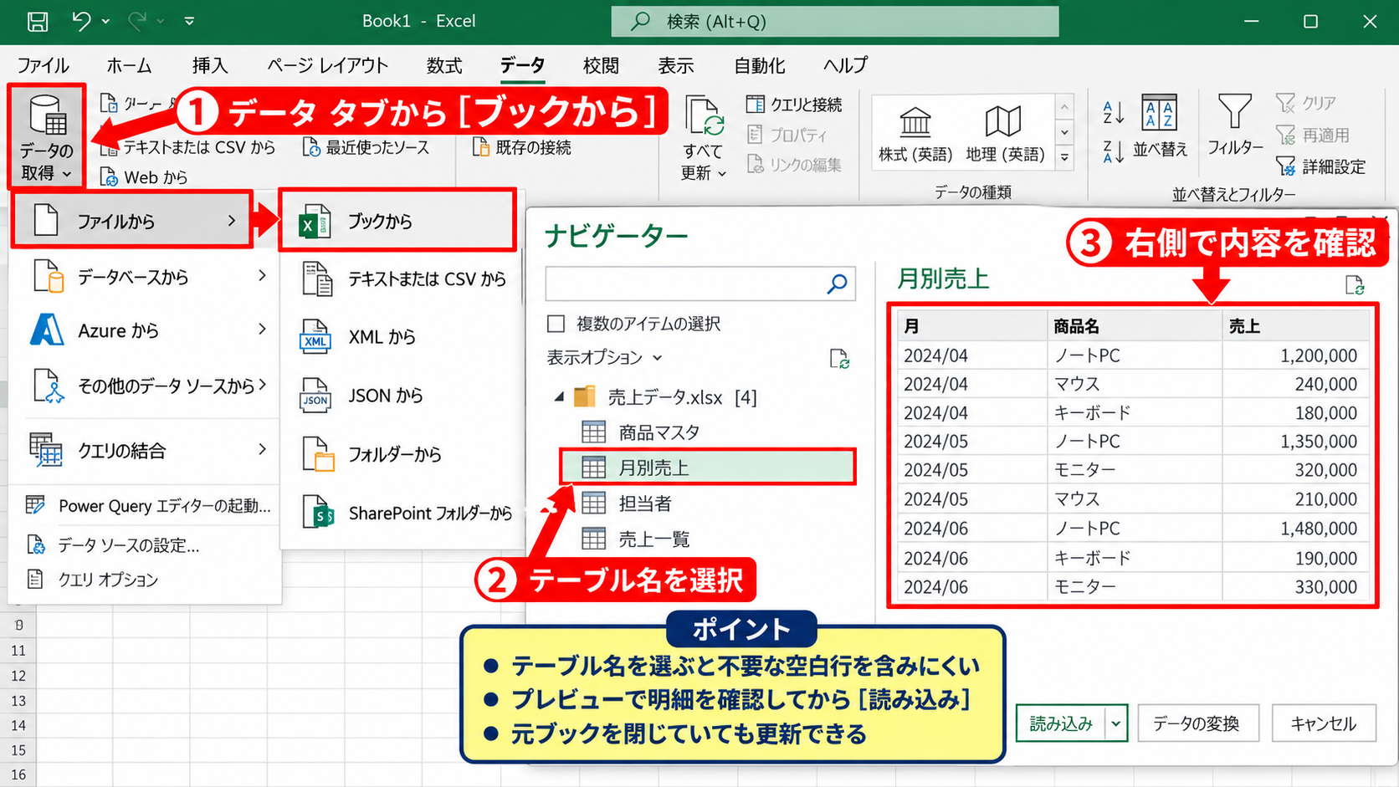Open データの取得 (Get Data) button
This screenshot has height=787, width=1399.
tap(47, 136)
